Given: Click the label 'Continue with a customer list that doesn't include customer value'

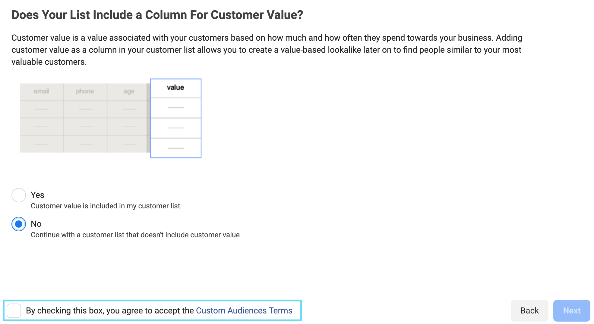Looking at the screenshot, I should pos(135,235).
